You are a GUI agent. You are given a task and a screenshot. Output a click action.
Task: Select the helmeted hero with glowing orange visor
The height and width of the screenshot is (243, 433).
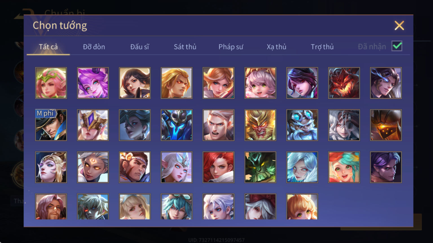(x=386, y=125)
